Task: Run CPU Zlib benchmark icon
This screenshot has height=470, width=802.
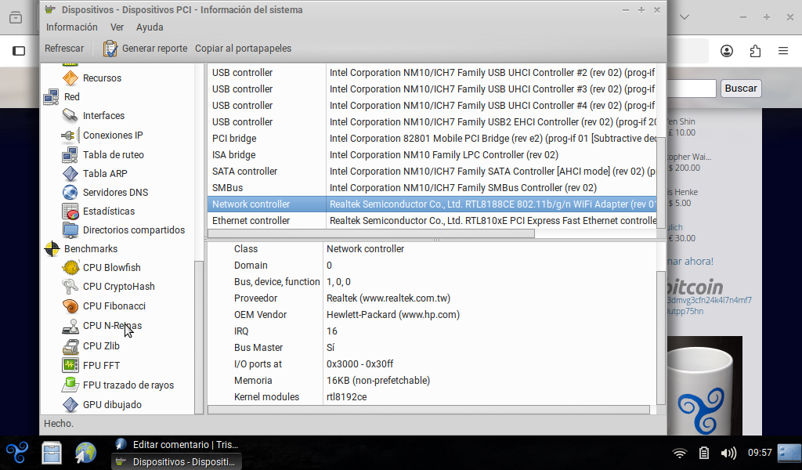Action: [70, 346]
